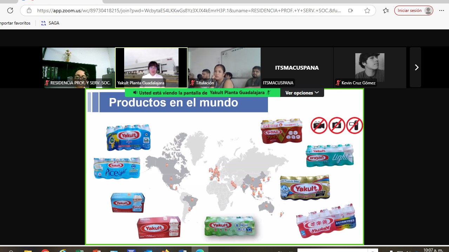This screenshot has height=252, width=449.
Task: Expand the Ver opciones dropdown
Action: [x=302, y=93]
